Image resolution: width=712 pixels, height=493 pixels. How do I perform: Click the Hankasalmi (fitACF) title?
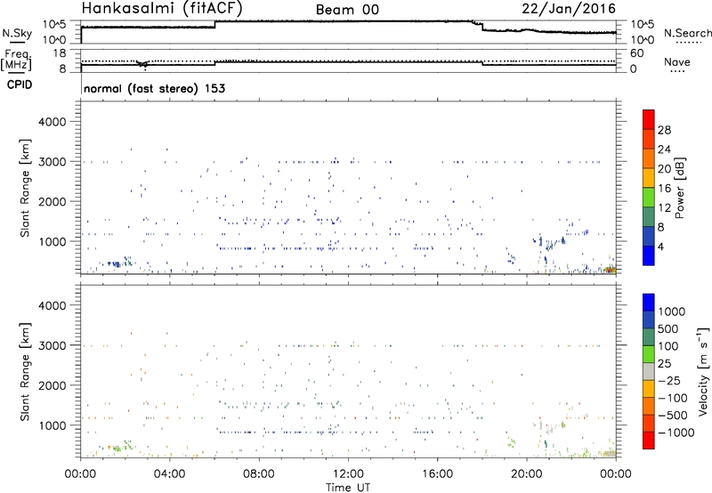click(x=162, y=8)
